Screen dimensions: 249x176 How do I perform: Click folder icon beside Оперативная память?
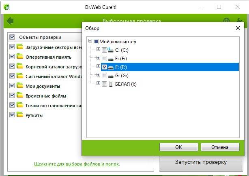20,56
